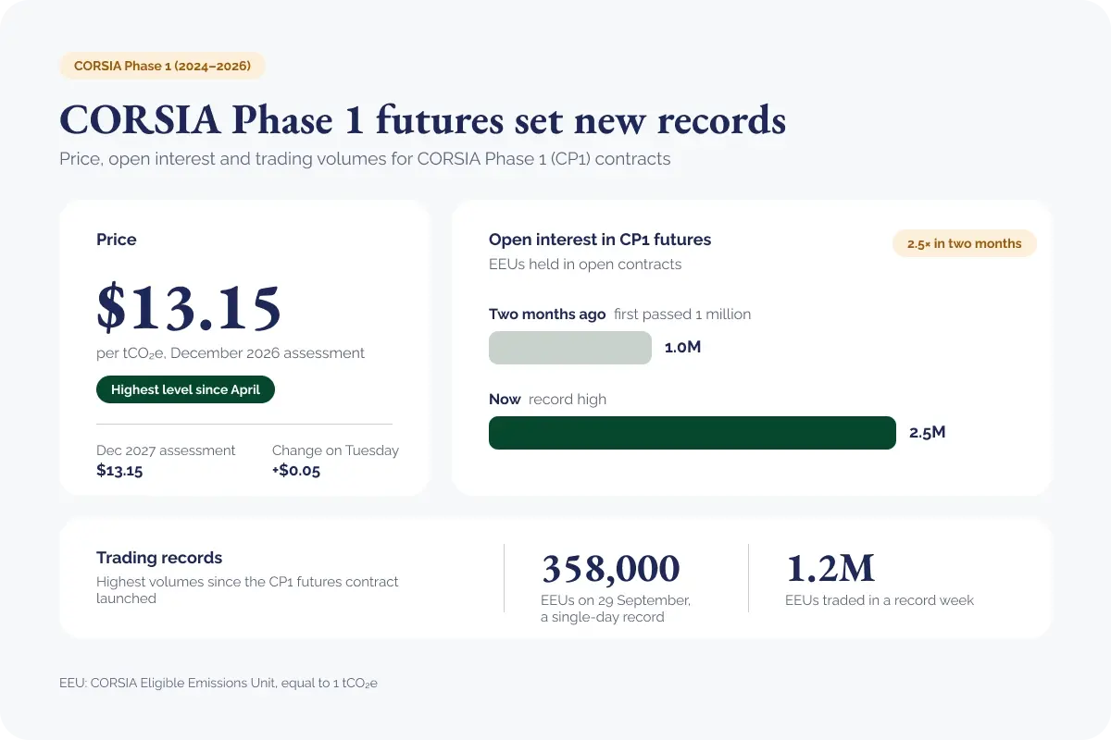Click 'EEUs on 29 September, a single-day record' caption

[616, 609]
